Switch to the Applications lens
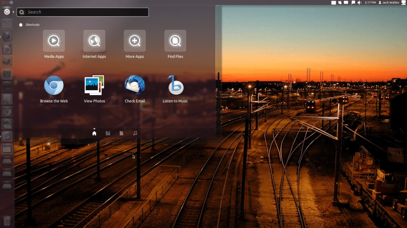Image resolution: width=407 pixels, height=228 pixels. click(108, 133)
